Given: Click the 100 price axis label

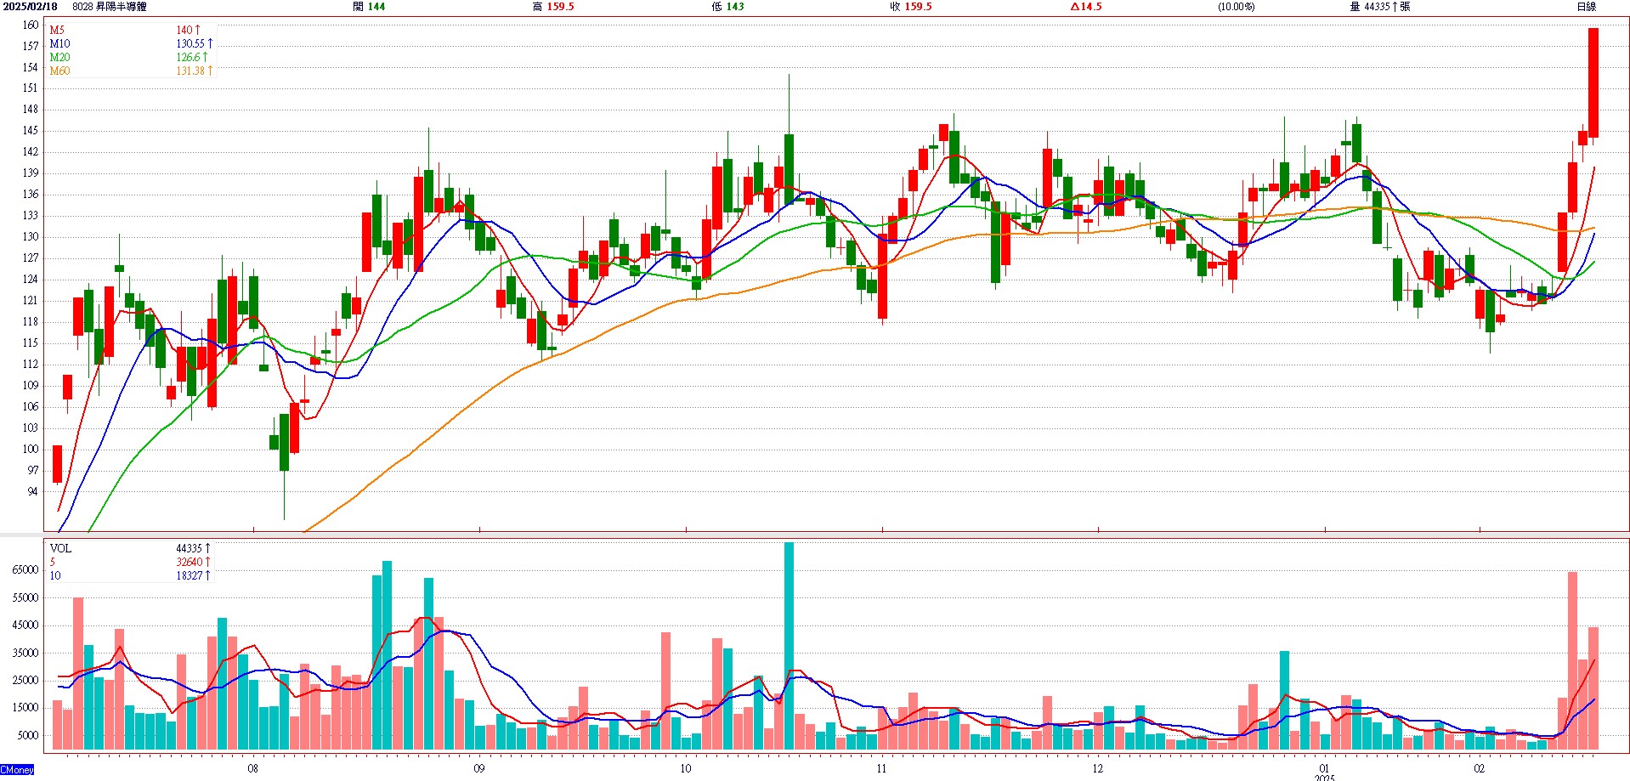Looking at the screenshot, I should [x=31, y=449].
